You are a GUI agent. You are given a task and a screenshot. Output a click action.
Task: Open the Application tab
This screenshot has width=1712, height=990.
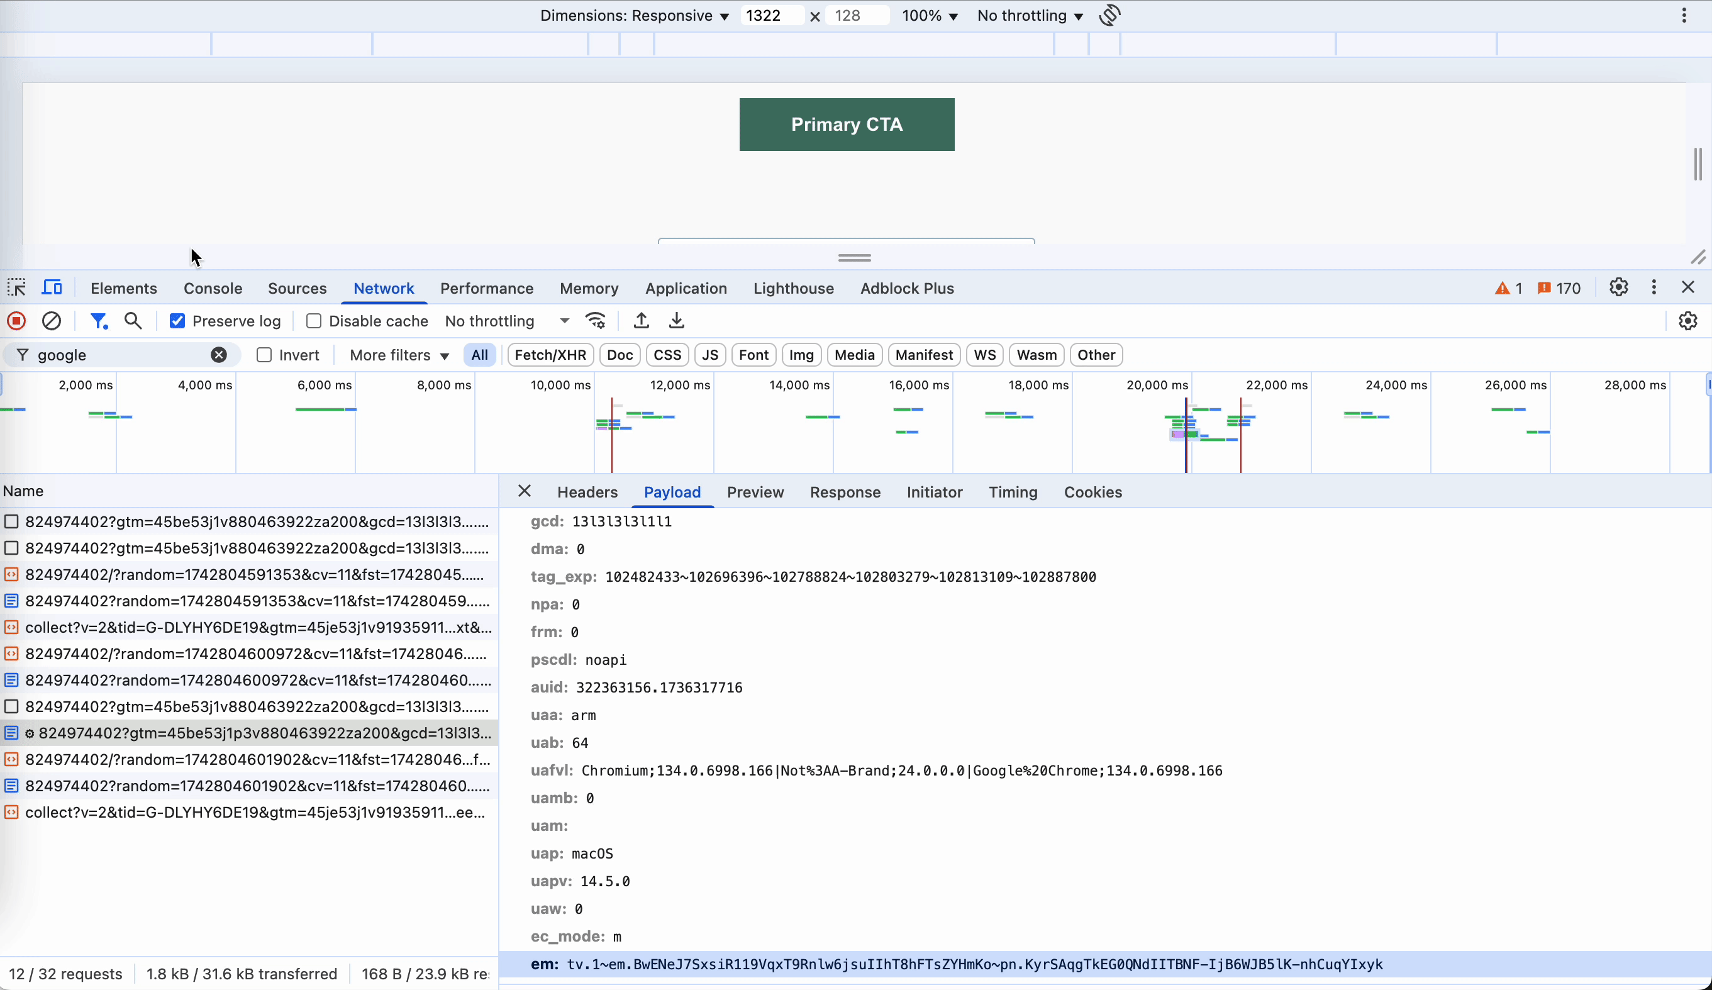(686, 288)
